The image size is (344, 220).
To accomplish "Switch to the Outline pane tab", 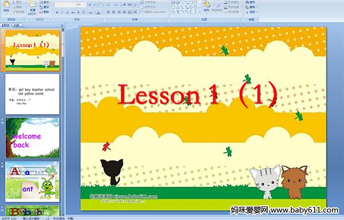I will [16, 25].
